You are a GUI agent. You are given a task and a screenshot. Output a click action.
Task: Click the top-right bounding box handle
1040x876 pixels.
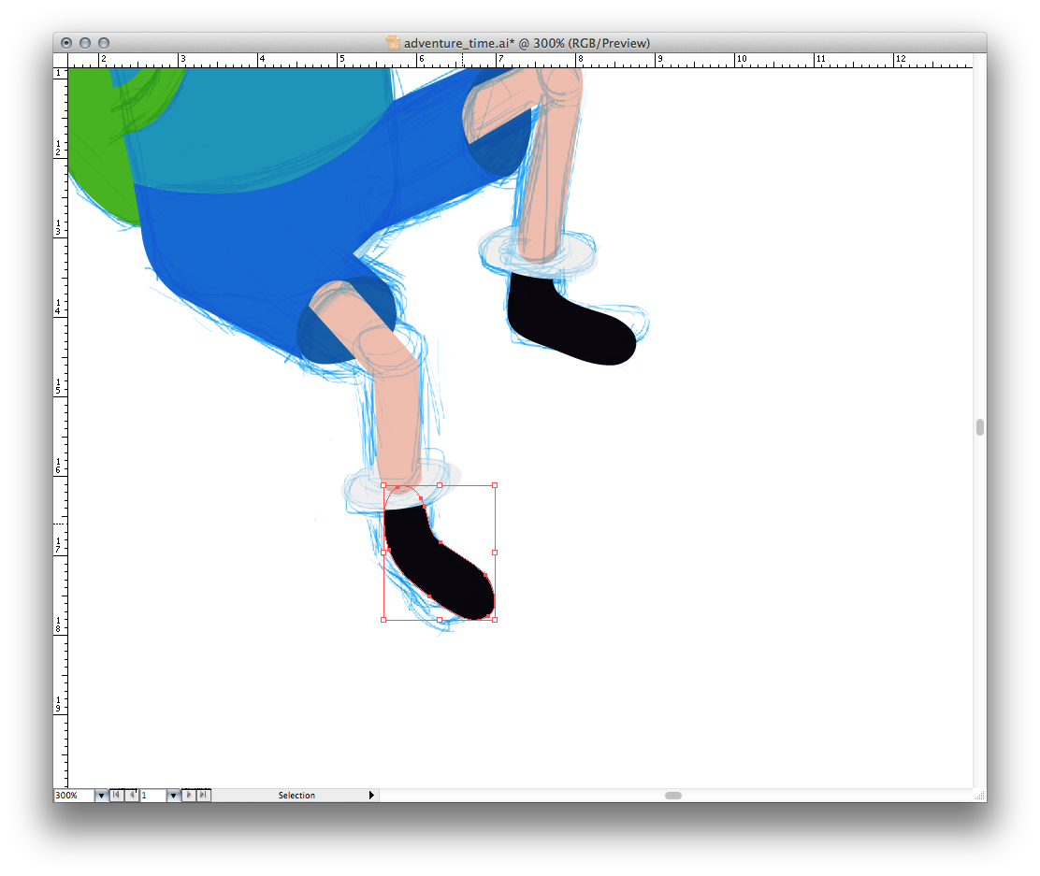point(494,485)
